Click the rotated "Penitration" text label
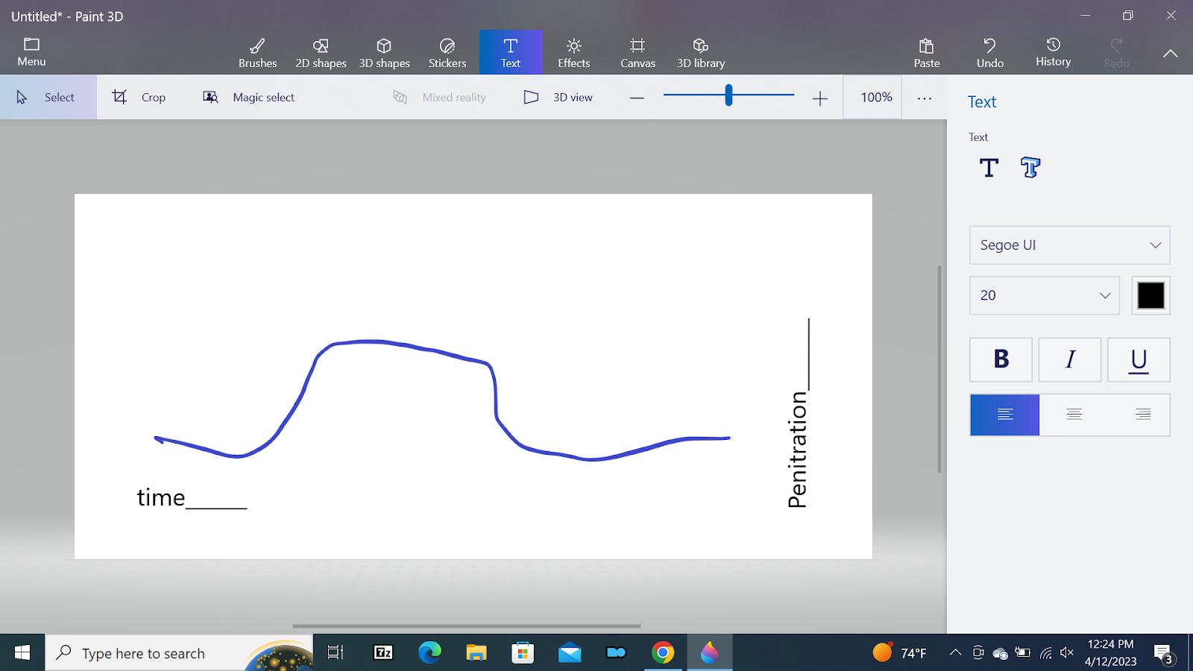This screenshot has height=671, width=1193. 797,450
